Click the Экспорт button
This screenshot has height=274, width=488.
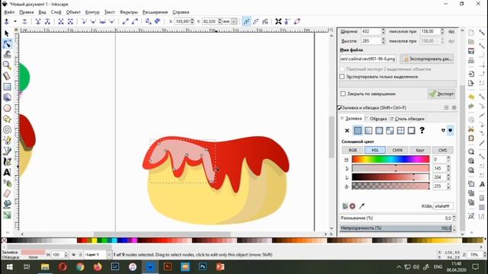click(x=441, y=94)
